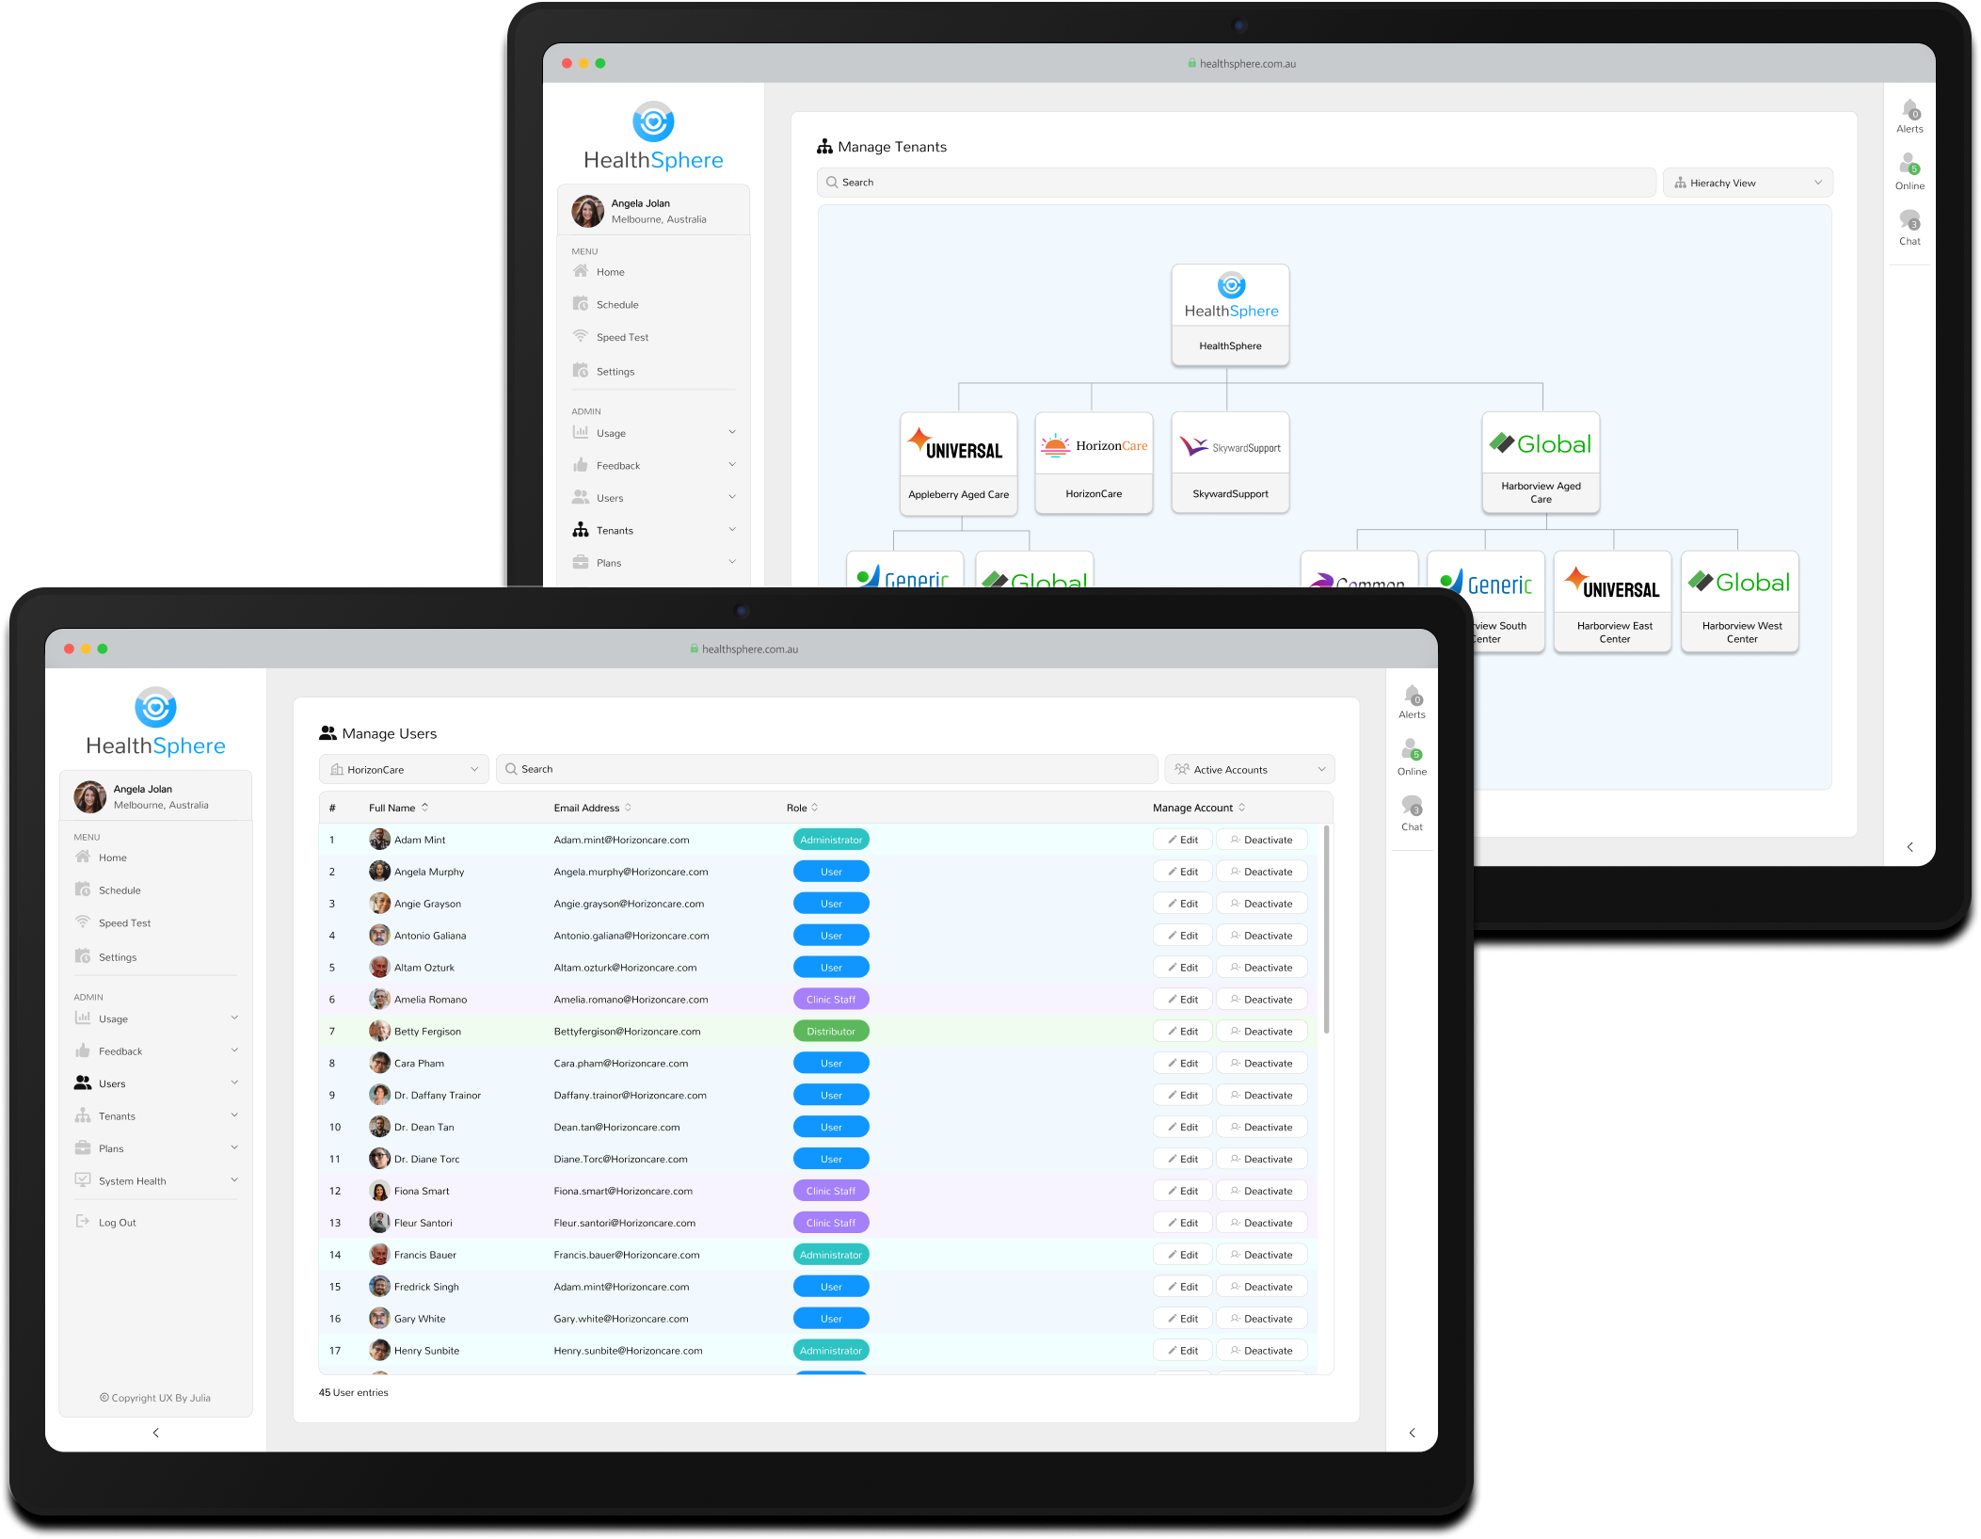Select the HealthSphere root tenant node

coord(1230,314)
